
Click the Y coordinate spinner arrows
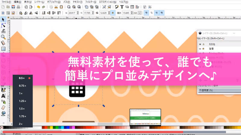(x=93, y=13)
